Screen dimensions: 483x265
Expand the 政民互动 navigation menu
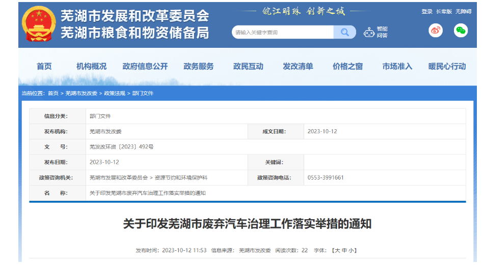[x=248, y=66]
